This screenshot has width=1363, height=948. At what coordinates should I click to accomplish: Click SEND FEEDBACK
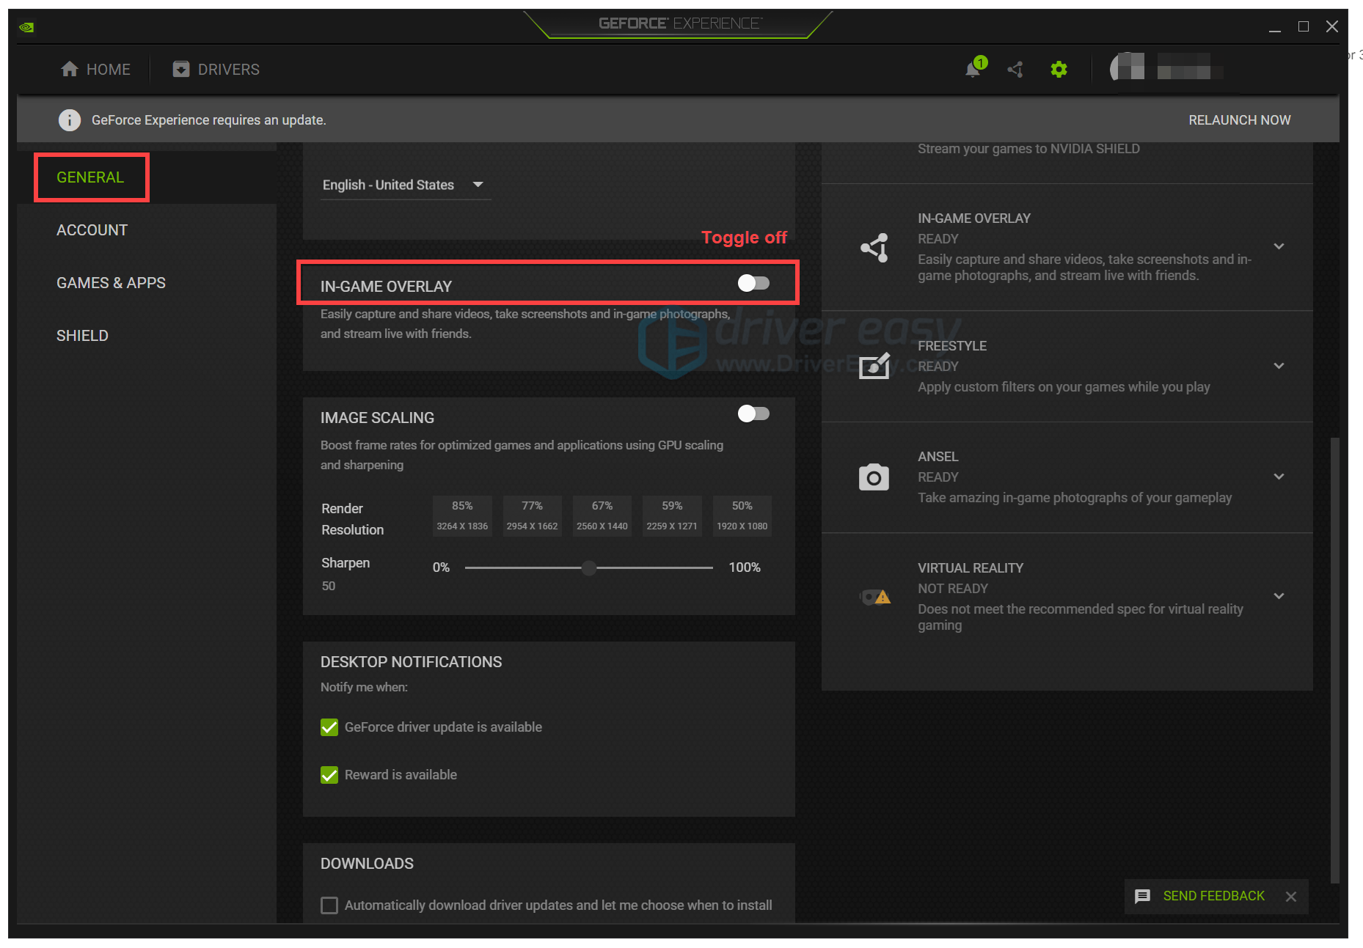[1213, 895]
